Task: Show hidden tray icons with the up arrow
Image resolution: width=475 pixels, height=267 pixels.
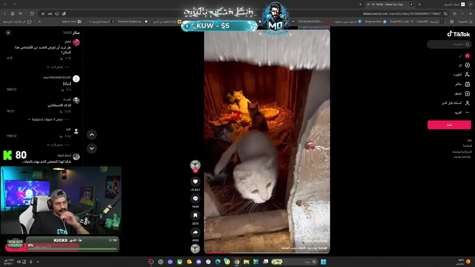Action: tap(37, 262)
